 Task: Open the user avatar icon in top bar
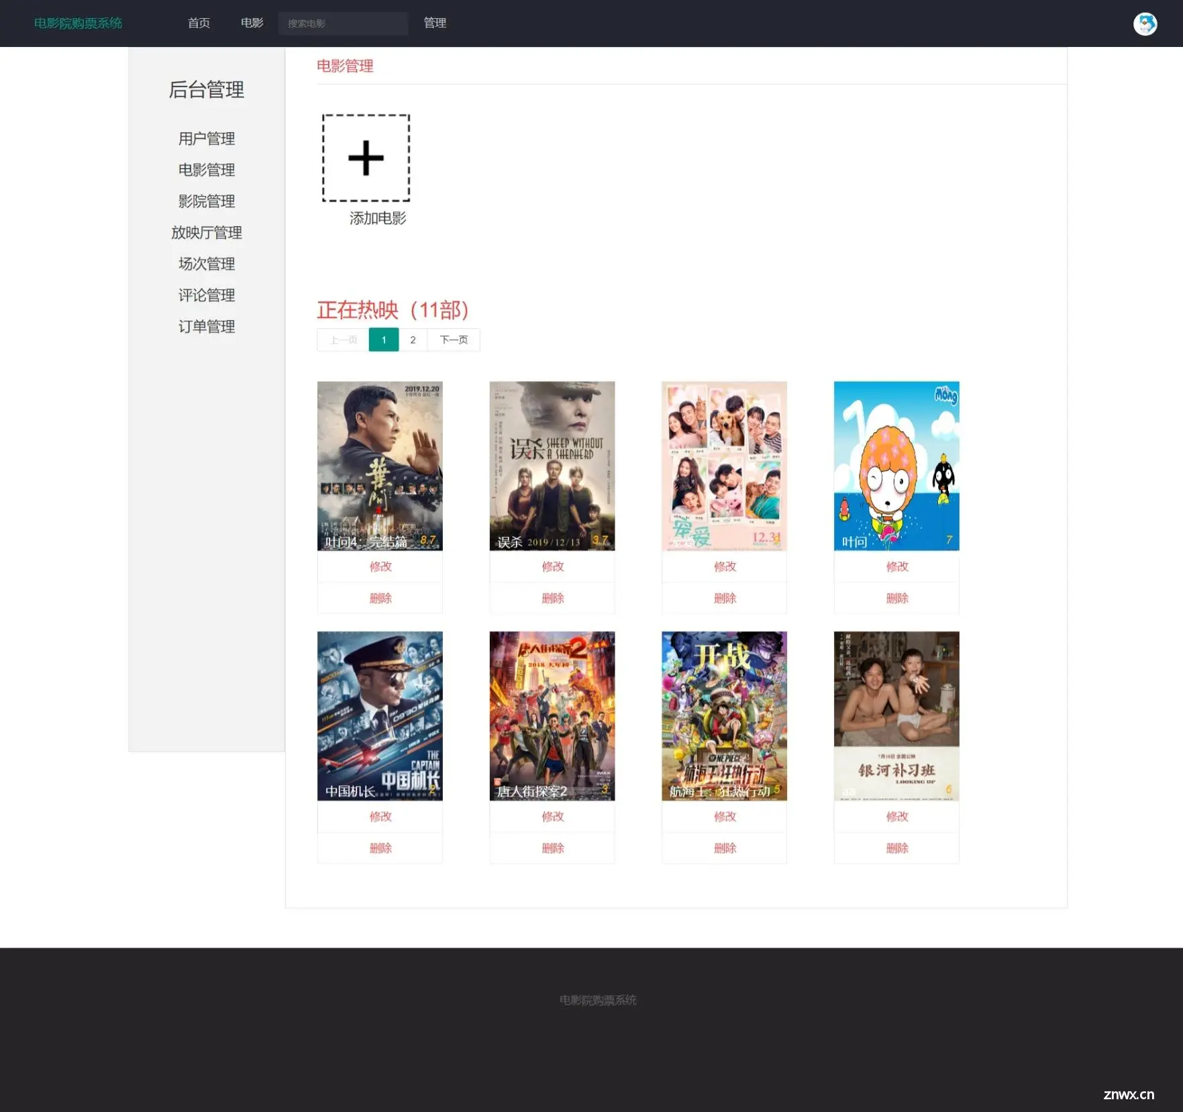point(1145,23)
